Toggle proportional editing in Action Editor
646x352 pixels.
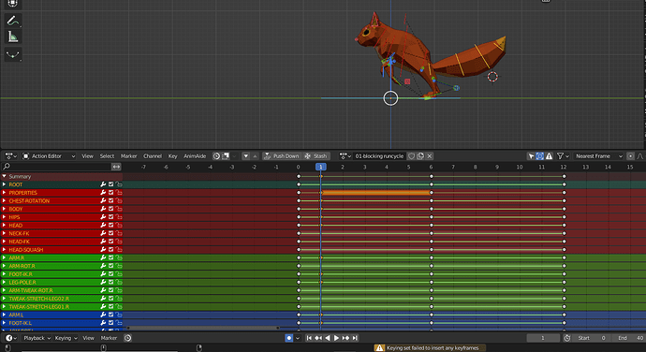[x=630, y=156]
